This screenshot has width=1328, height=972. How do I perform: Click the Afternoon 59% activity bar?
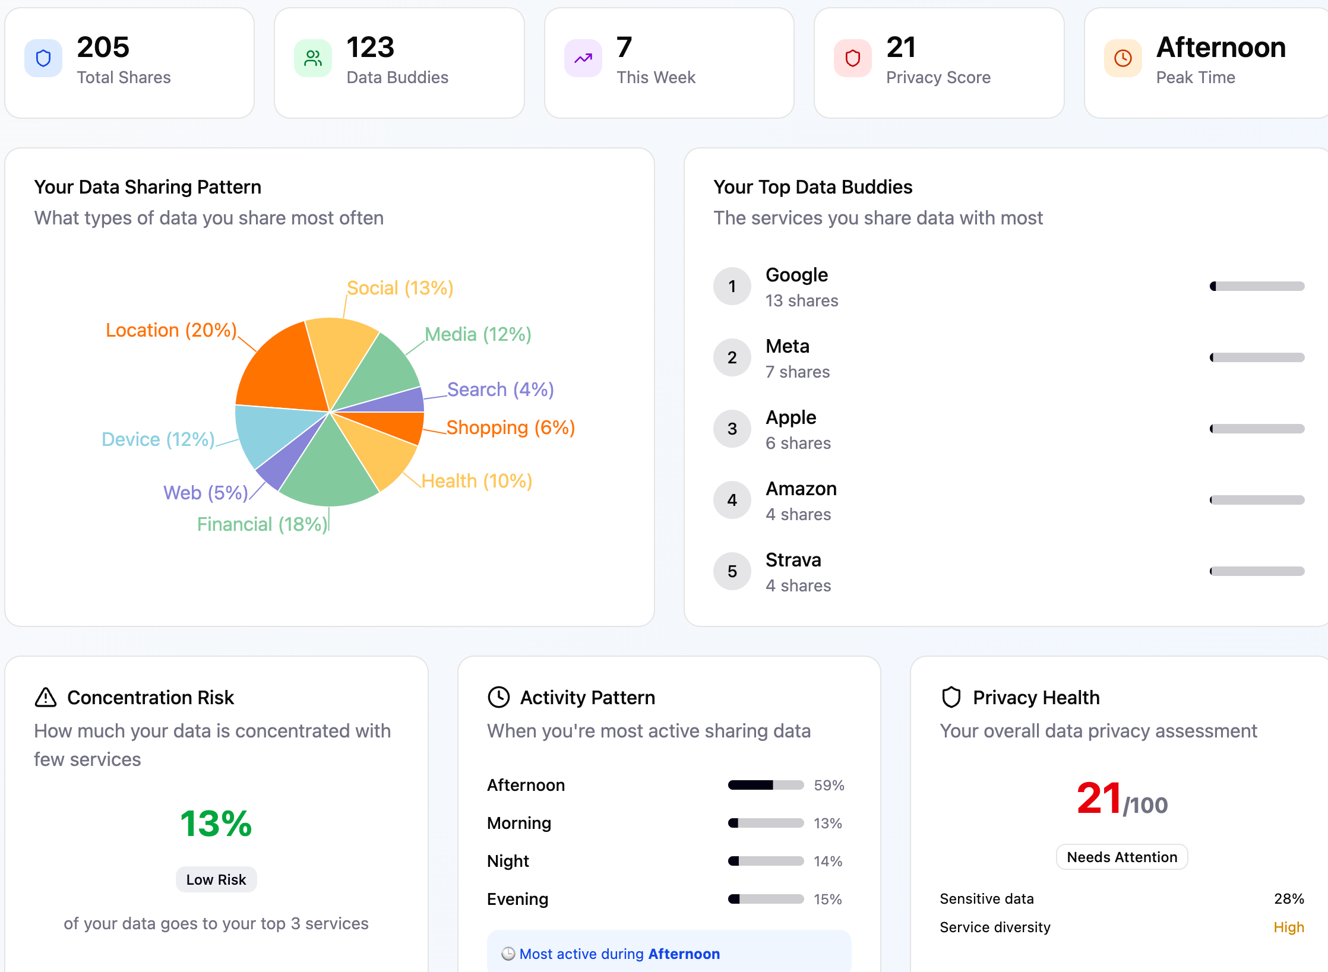point(766,785)
